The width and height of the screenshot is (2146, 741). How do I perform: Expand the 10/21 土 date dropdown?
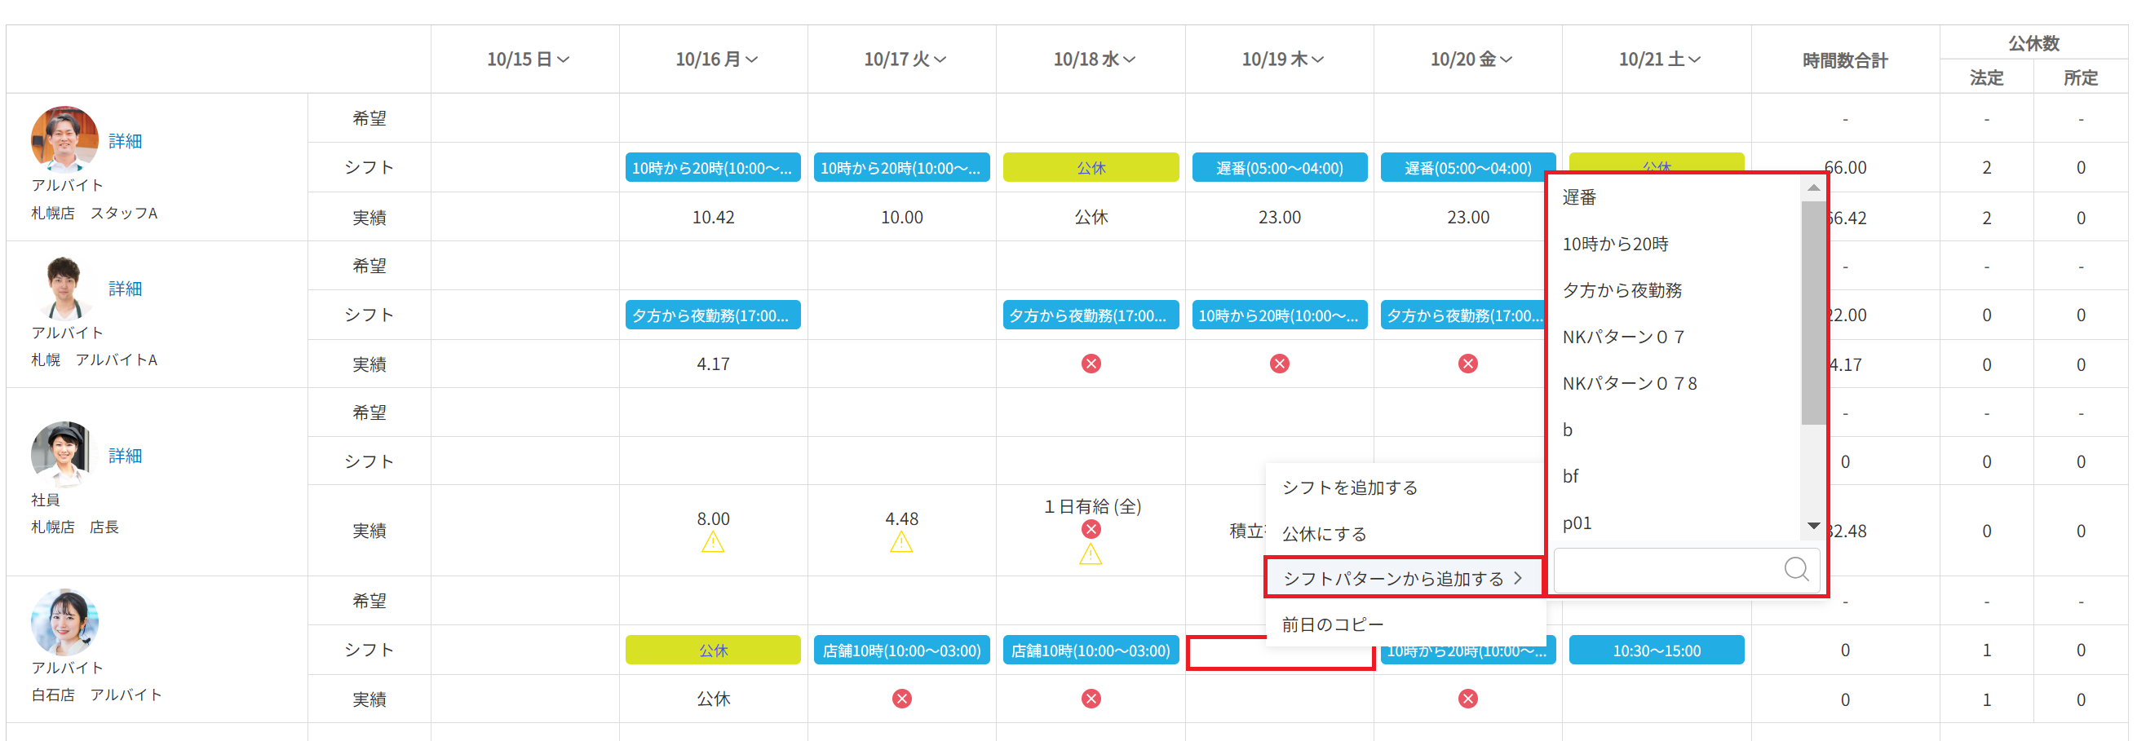tap(1660, 60)
